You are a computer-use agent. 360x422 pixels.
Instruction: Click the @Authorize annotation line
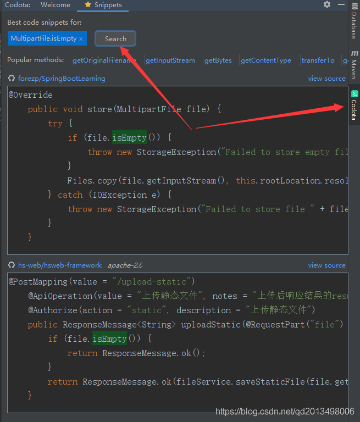(x=172, y=310)
